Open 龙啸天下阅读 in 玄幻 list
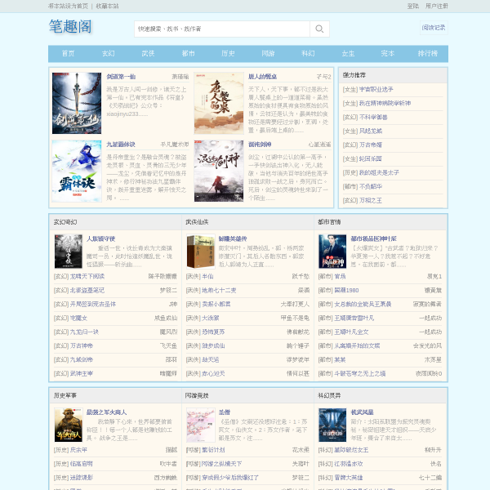The height and width of the screenshot is (490, 490). (87, 277)
